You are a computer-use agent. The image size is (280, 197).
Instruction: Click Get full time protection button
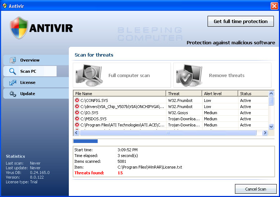tap(240, 21)
